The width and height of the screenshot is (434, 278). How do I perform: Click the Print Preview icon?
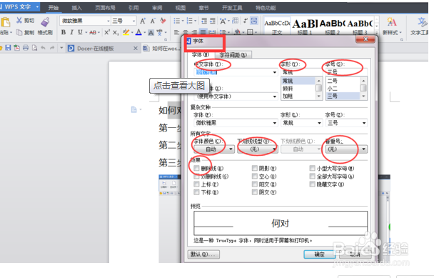34,48
